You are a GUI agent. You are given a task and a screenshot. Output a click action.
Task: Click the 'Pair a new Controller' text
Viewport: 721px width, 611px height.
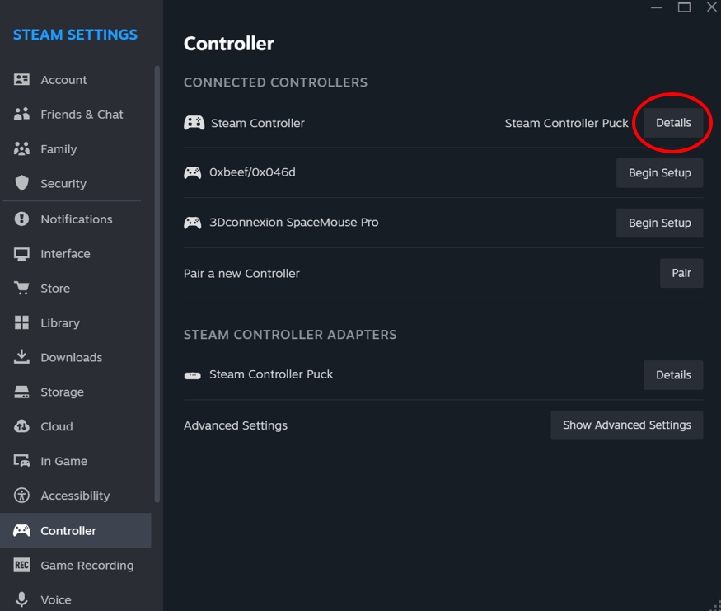[x=241, y=273]
